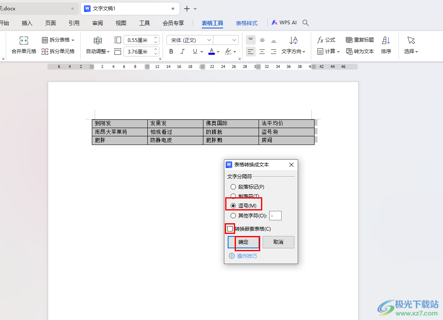Viewport: 443px width, 320px height.
Task: Align text left in cell
Action: [251, 51]
